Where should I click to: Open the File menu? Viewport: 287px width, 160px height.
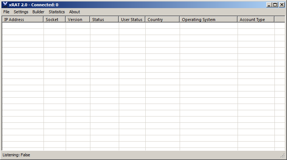(6, 12)
